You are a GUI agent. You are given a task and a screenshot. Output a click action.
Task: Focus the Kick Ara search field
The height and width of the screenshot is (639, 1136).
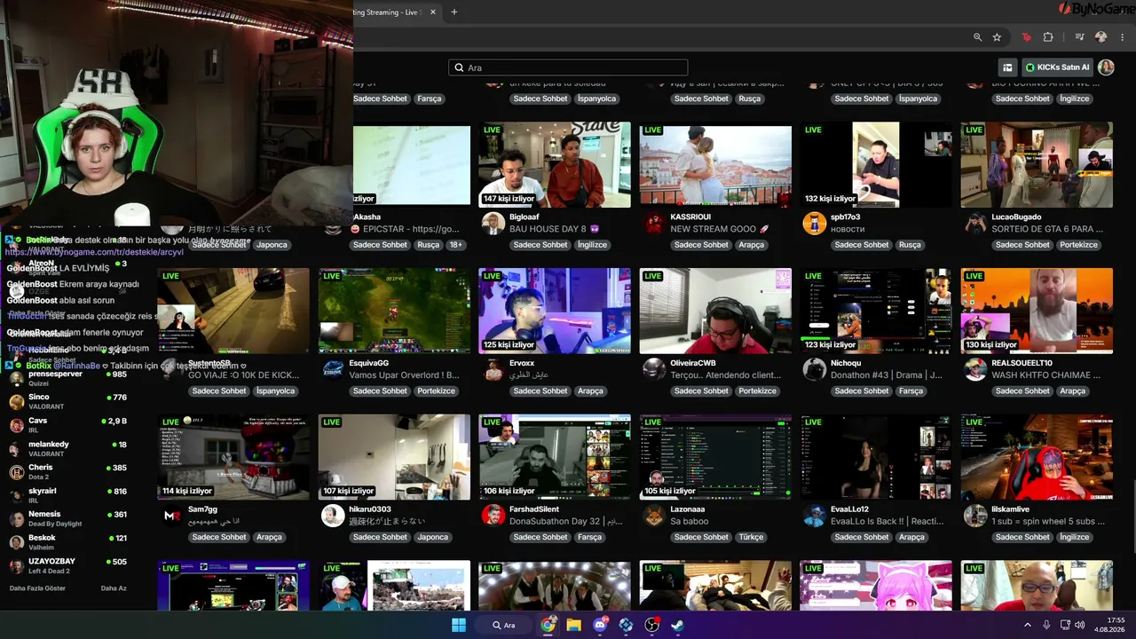click(568, 67)
